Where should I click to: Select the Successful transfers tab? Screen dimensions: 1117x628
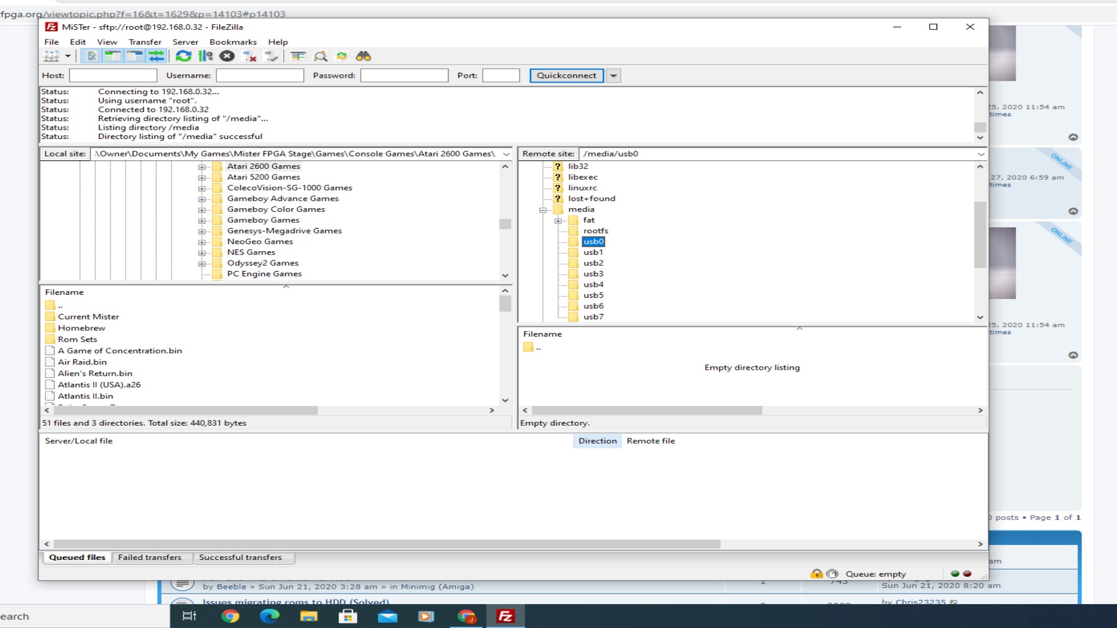pyautogui.click(x=240, y=556)
